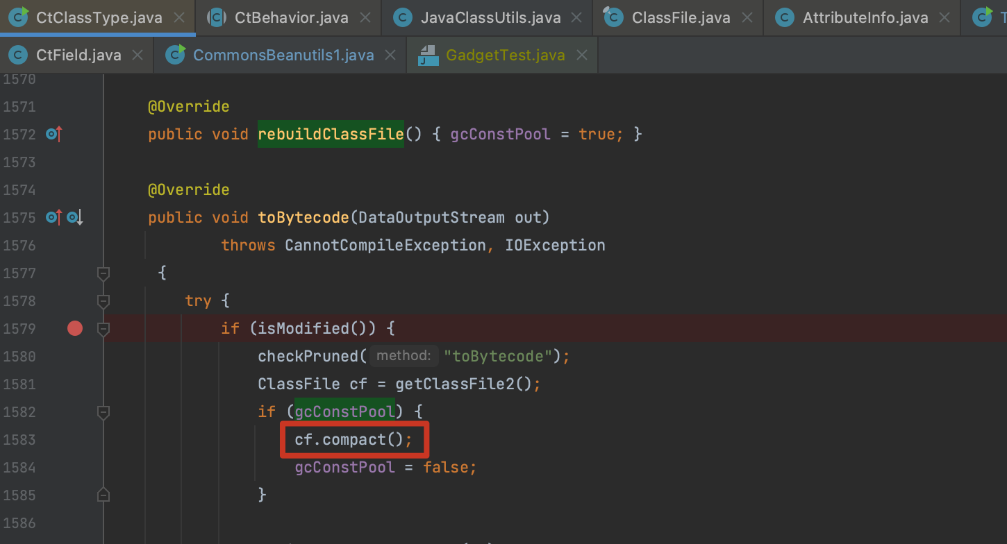Screen dimensions: 1007x544
Task: Collapse the try block fold at line 1578
Action: 103,300
